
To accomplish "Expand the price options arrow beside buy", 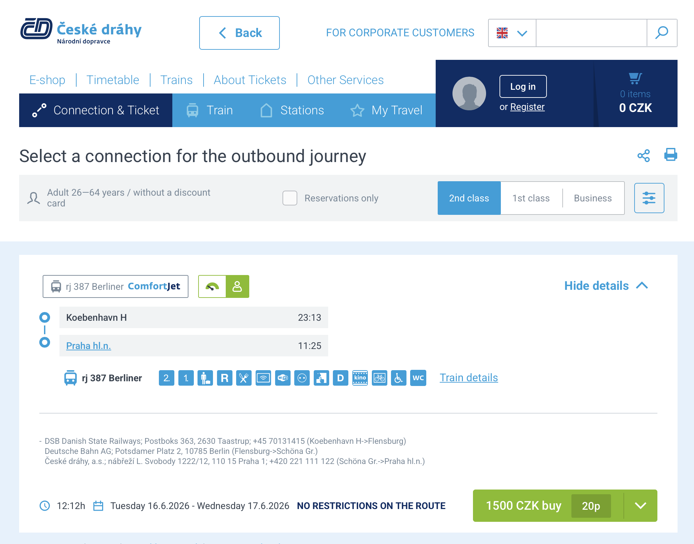I will [x=640, y=506].
